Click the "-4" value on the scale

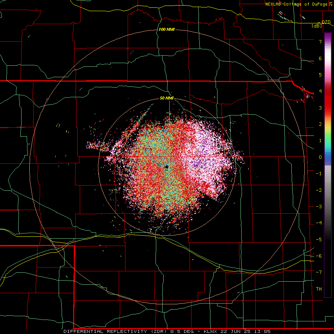point(319,223)
